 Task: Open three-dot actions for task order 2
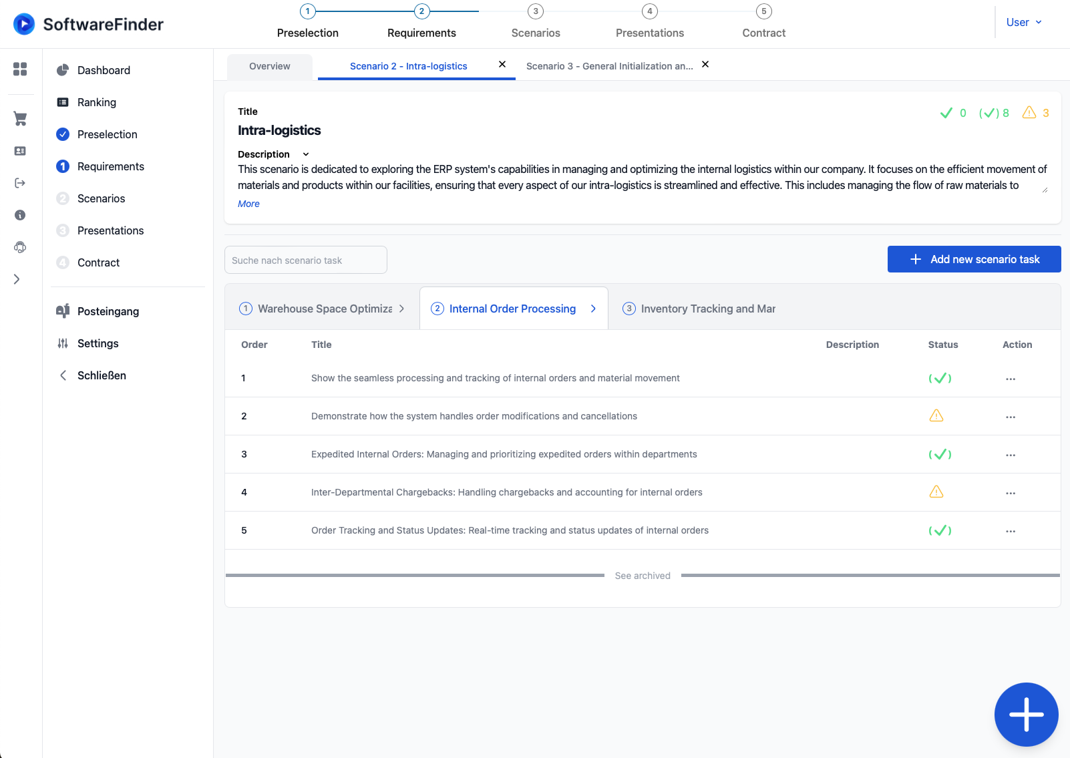[x=1010, y=417]
